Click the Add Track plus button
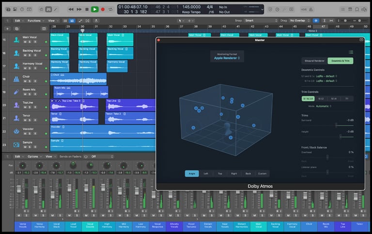 click(x=7, y=29)
